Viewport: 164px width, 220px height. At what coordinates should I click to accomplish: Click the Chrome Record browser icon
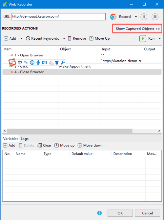113,17
